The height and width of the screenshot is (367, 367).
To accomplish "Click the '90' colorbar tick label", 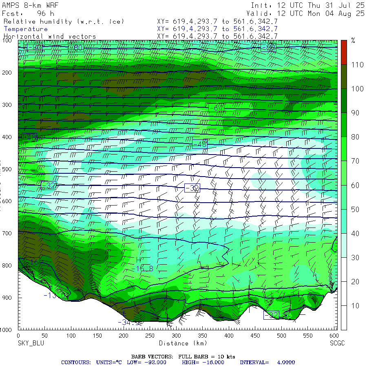I will tap(355, 113).
